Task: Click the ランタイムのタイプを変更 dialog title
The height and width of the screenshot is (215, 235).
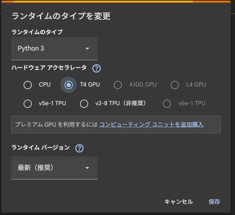Action: [x=61, y=16]
